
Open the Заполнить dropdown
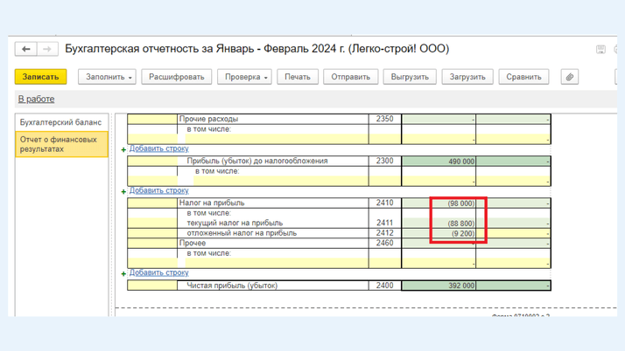(x=107, y=77)
